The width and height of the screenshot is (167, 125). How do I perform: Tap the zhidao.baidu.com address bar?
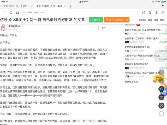coord(78,12)
